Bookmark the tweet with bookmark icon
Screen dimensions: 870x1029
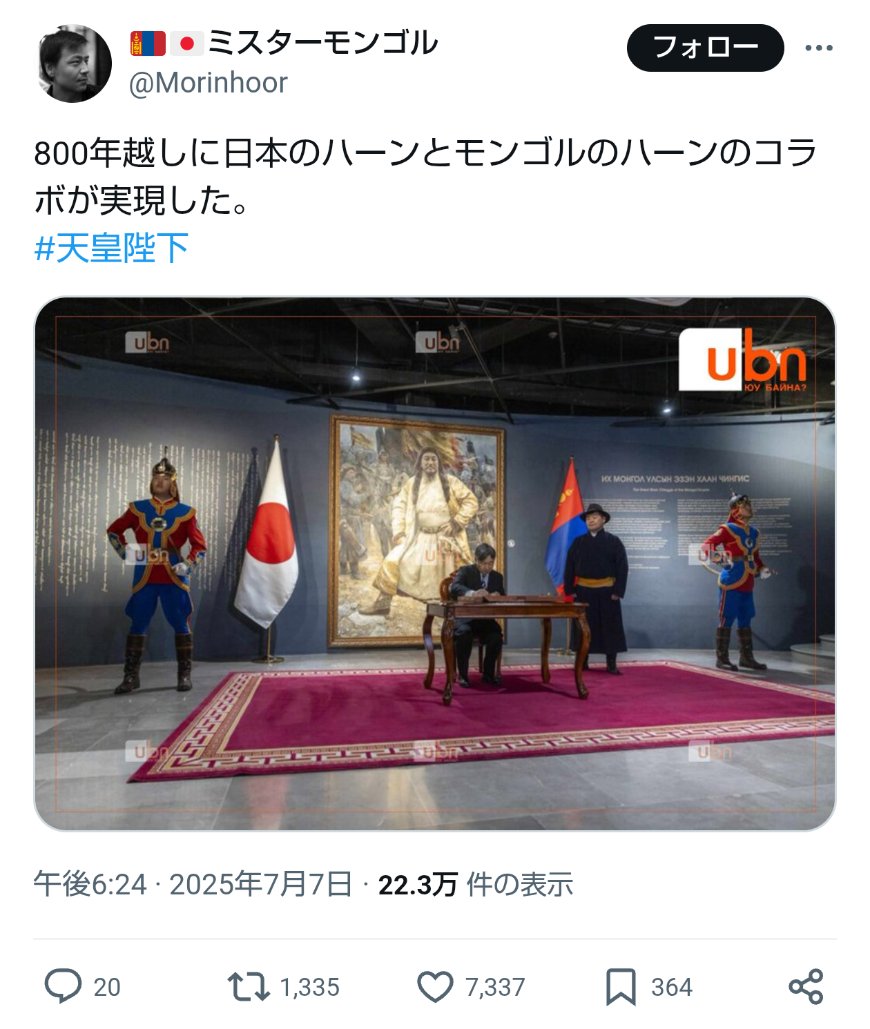(621, 987)
